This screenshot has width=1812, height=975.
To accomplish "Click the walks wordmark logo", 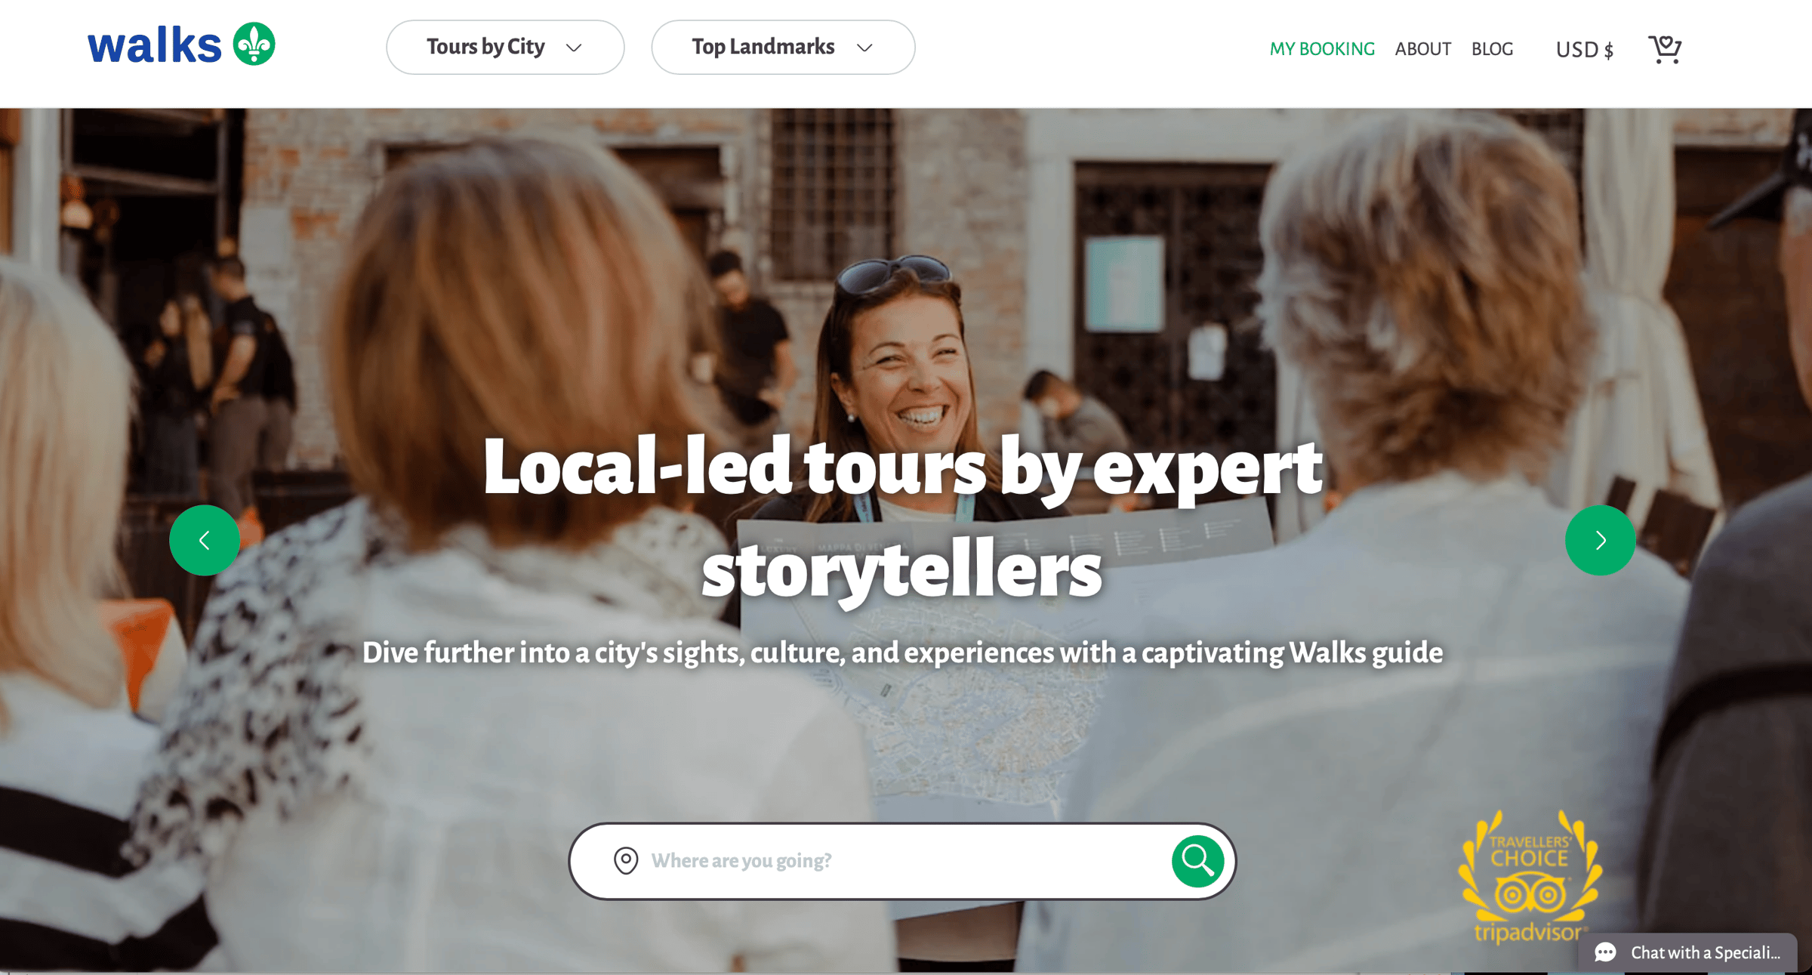I will coord(155,45).
